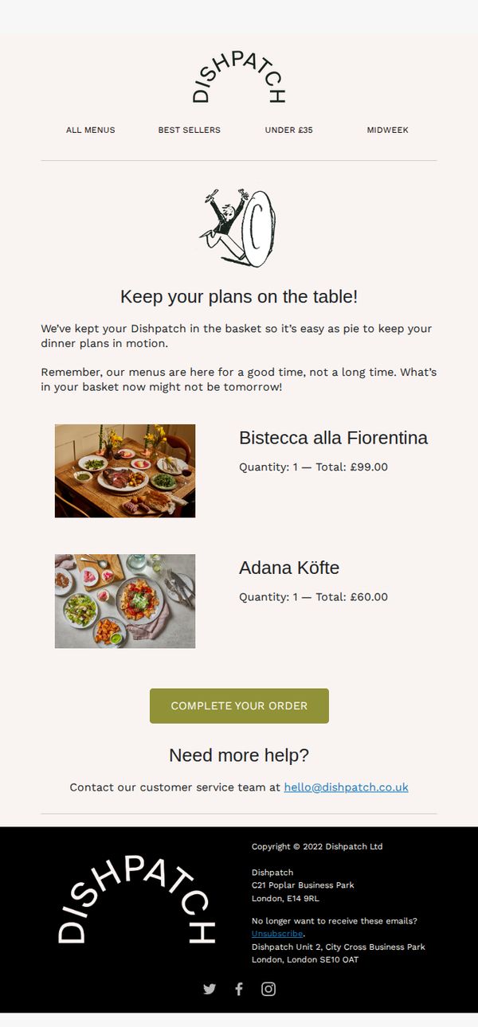Viewport: 478px width, 1027px height.
Task: Go to UNDER £35 menus
Action: 289,130
